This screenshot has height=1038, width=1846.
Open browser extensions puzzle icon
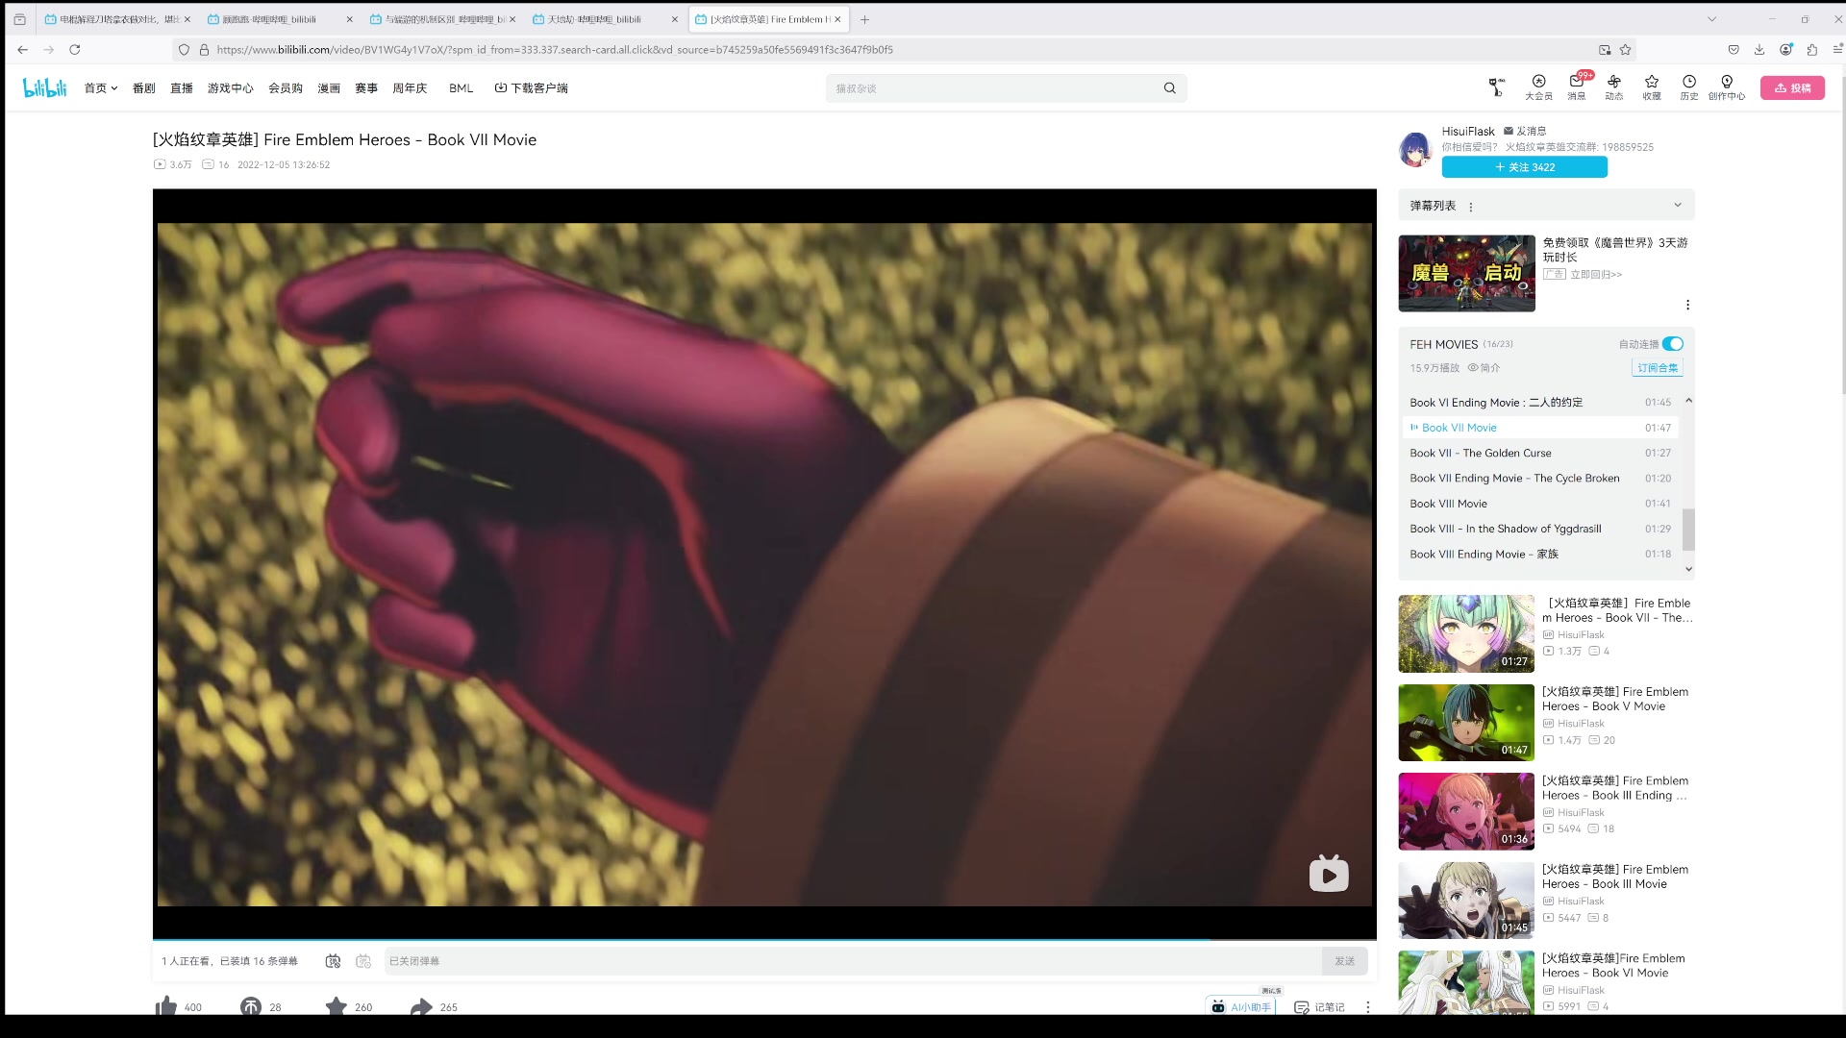pos(1812,50)
